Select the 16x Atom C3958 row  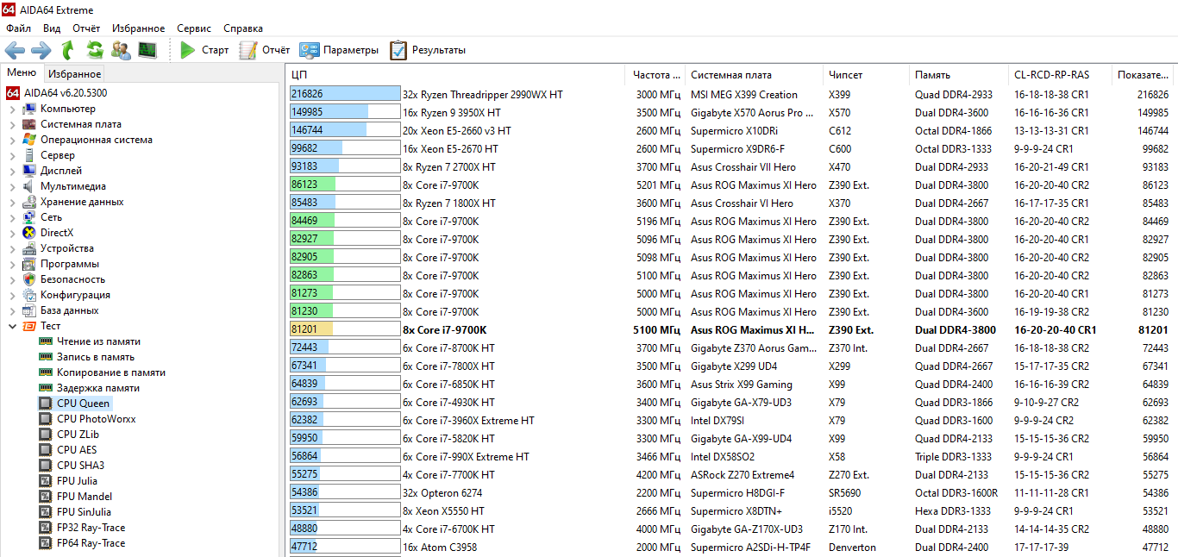pos(731,547)
